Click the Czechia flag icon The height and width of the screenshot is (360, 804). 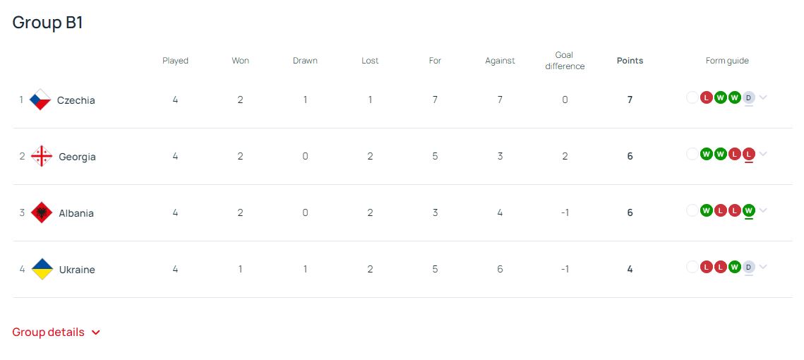click(40, 100)
